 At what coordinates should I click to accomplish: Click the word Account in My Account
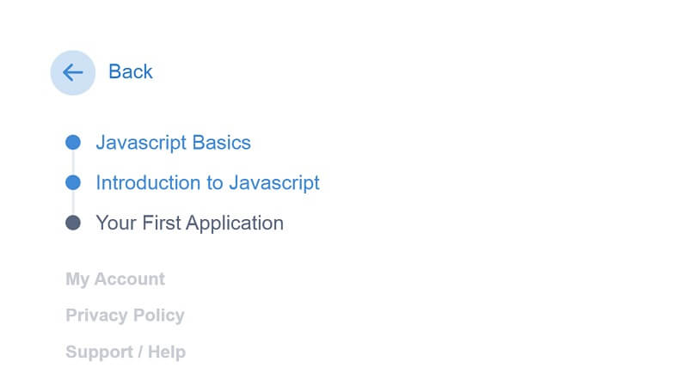pyautogui.click(x=130, y=279)
